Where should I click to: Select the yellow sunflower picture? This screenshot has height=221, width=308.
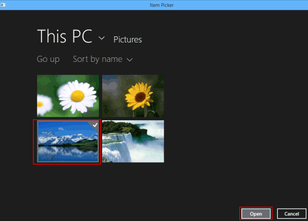(133, 96)
